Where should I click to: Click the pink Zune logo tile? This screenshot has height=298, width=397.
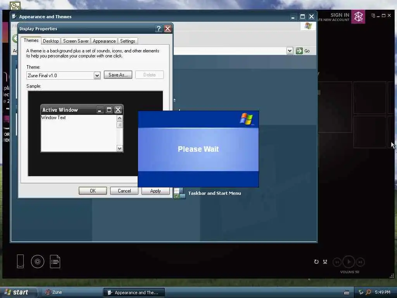(x=358, y=17)
